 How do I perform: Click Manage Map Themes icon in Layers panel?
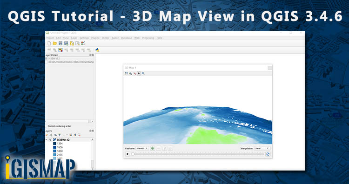pyautogui.click(x=55, y=135)
